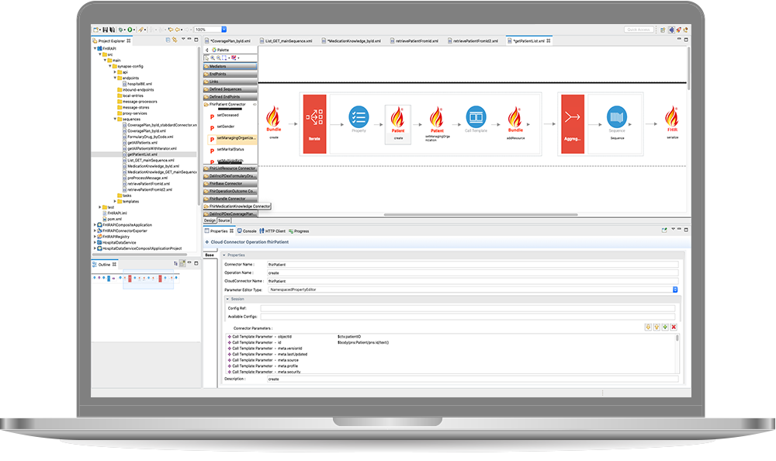The image size is (776, 461).
Task: Switch to the Source tab of the editor
Action: point(224,220)
